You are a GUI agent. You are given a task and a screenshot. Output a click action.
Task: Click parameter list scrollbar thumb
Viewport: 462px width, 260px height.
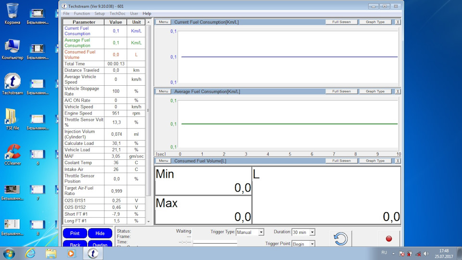(x=149, y=111)
